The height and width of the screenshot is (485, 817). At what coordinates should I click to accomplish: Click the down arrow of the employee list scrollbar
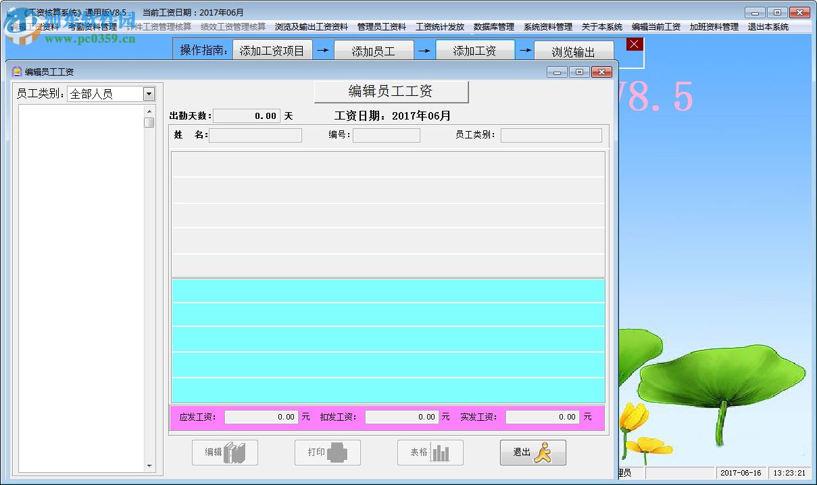coord(149,465)
